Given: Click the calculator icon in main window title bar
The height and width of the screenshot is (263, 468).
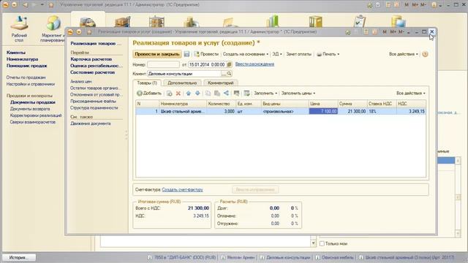Looking at the screenshot, I should 388,5.
